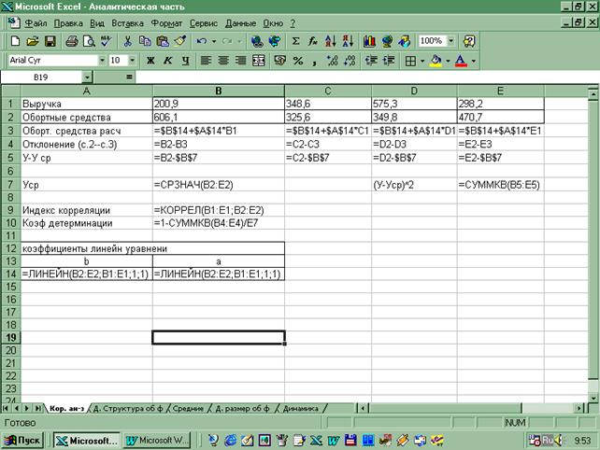
Task: Select the Format Painter brush
Action: [x=179, y=41]
